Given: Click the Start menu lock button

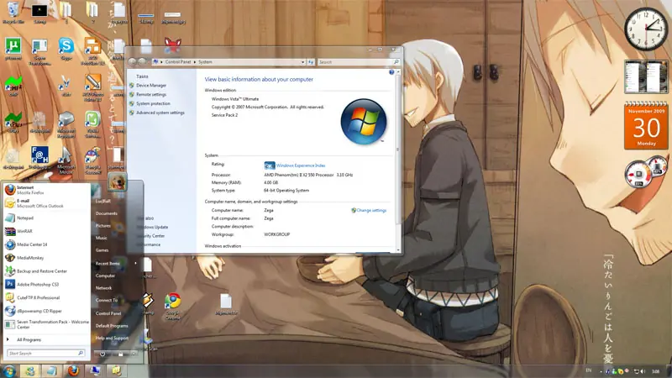Looking at the screenshot, I should pos(120,354).
